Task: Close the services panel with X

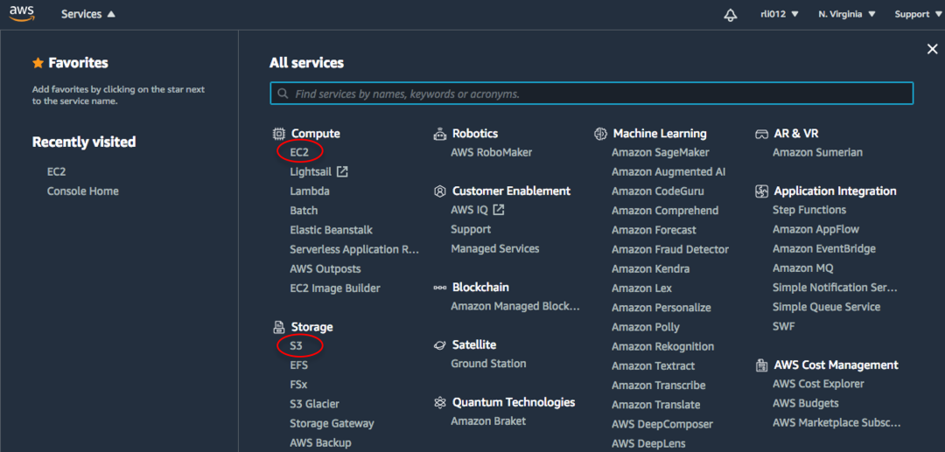Action: tap(933, 49)
